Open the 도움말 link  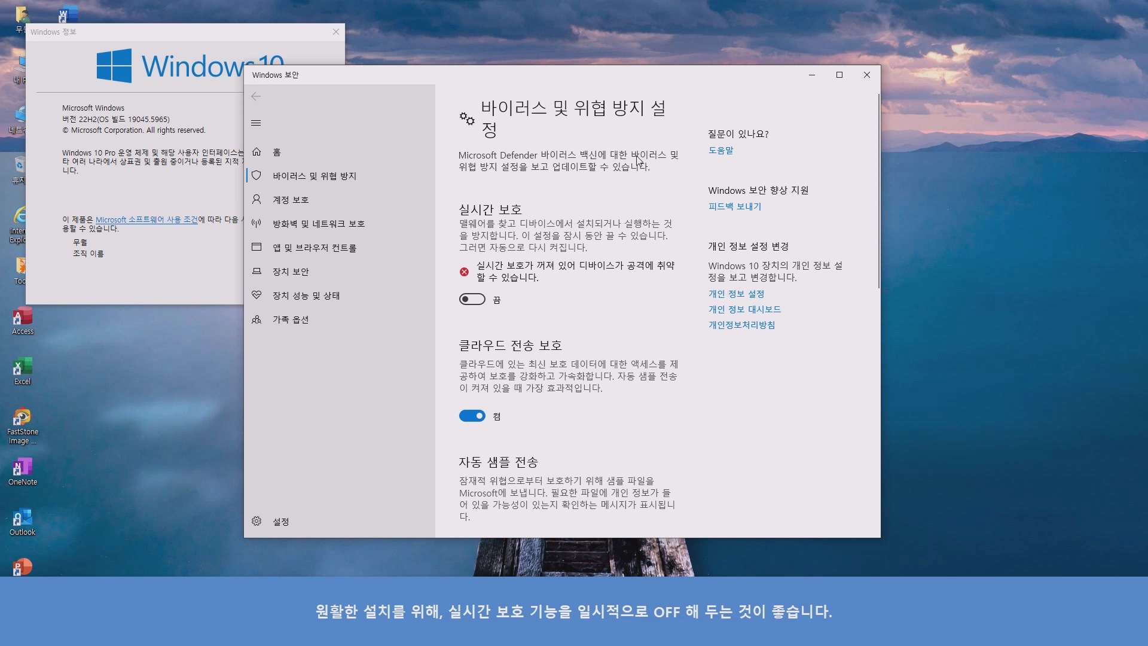pos(720,150)
